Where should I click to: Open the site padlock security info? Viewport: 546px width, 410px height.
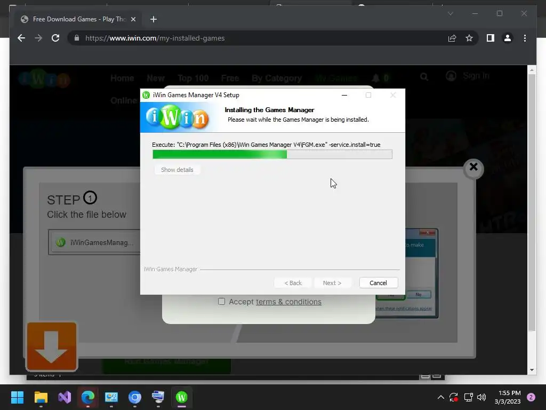coord(77,38)
